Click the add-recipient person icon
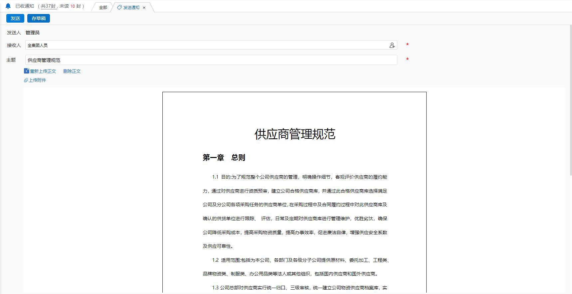Image resolution: width=572 pixels, height=294 pixels. 392,45
